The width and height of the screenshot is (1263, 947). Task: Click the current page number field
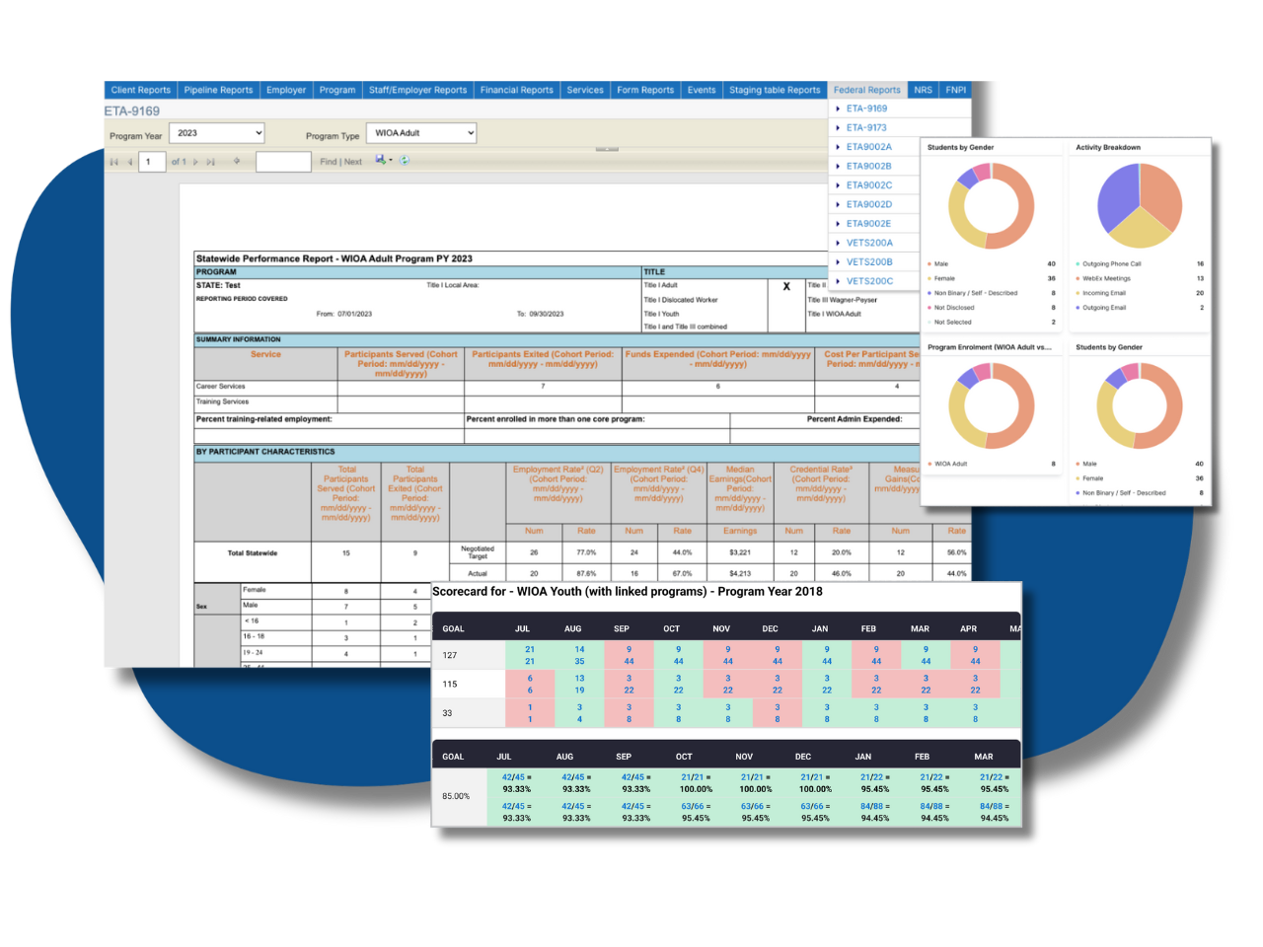(152, 162)
